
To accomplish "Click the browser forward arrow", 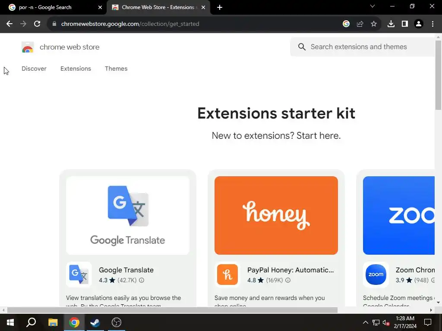I will point(23,24).
